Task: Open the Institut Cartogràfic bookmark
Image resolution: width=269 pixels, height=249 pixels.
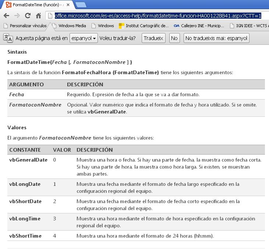Action: tap(144, 26)
